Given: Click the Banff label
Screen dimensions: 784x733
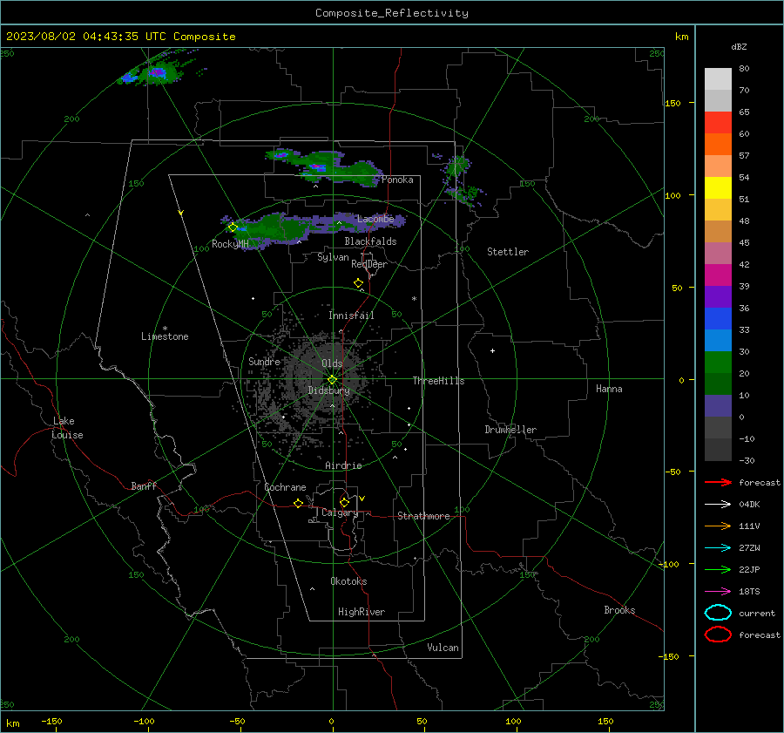Looking at the screenshot, I should 144,486.
